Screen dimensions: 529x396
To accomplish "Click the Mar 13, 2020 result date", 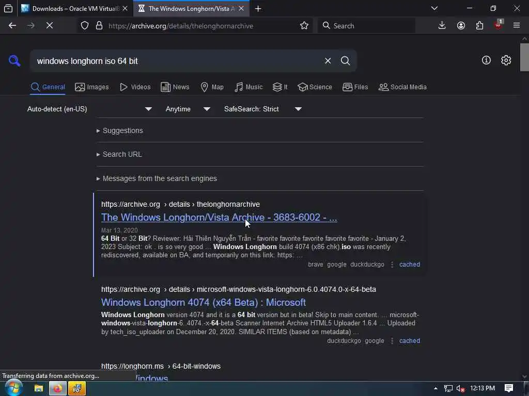I will [119, 230].
